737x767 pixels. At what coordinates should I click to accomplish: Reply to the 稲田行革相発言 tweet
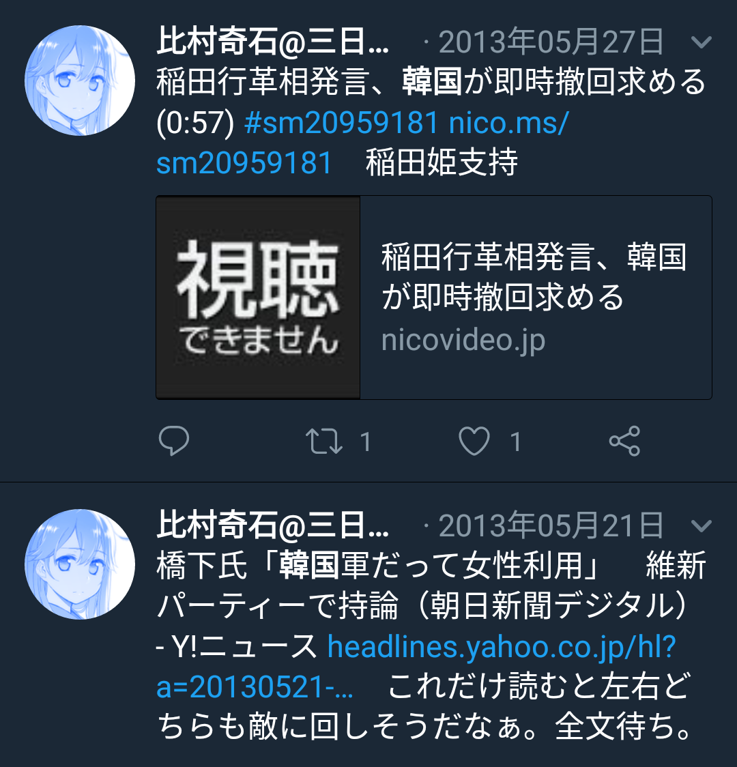(174, 441)
